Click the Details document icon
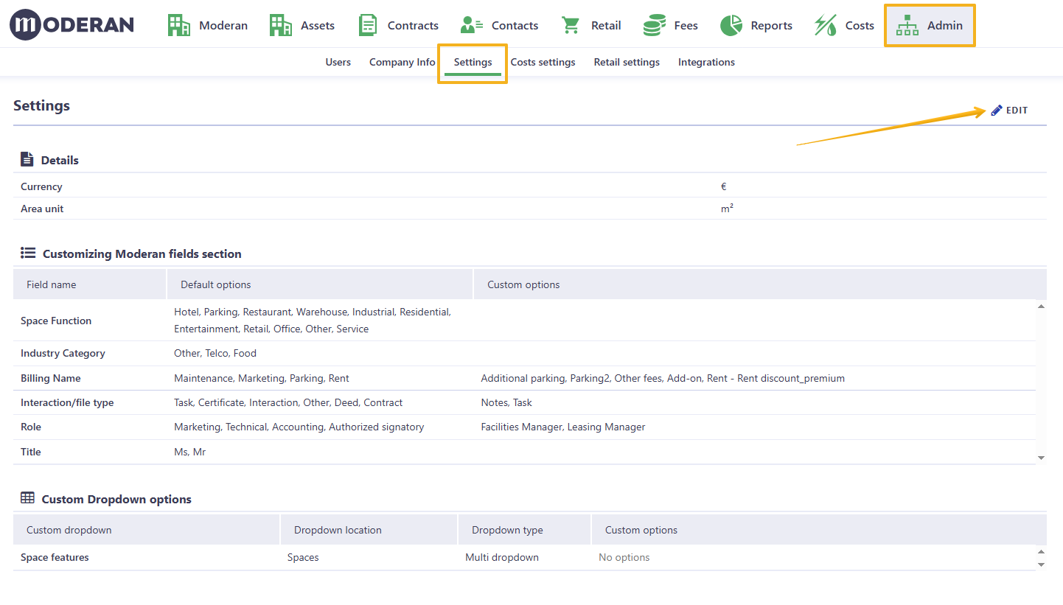This screenshot has height=605, width=1063. click(x=27, y=159)
